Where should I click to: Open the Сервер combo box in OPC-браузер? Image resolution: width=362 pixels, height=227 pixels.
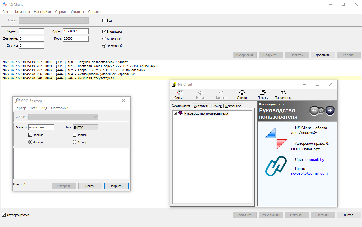[63, 117]
